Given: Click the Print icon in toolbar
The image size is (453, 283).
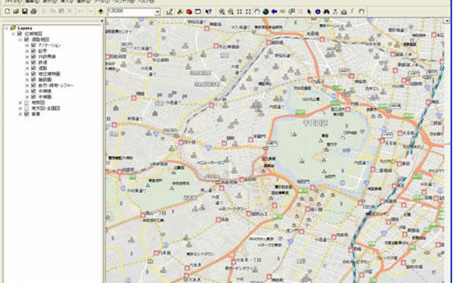Looking at the screenshot, I should (33, 11).
